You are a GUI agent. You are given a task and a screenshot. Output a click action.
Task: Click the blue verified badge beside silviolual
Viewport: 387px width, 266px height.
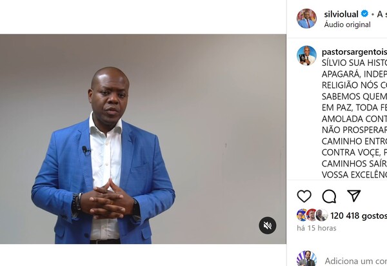click(x=364, y=14)
